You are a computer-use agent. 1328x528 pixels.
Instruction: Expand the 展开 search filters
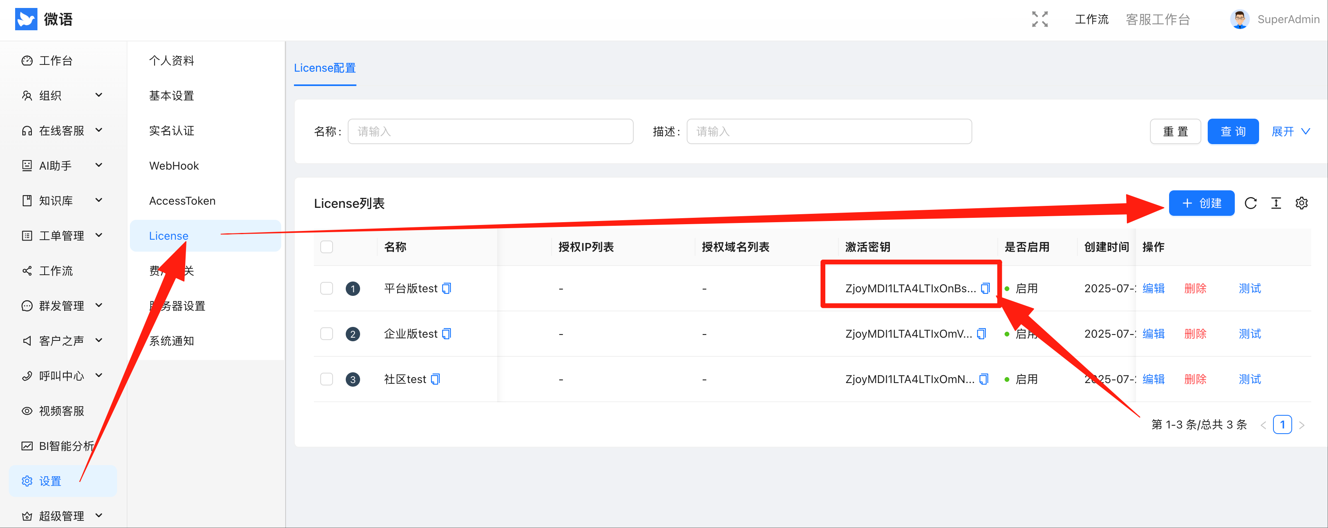click(x=1290, y=131)
